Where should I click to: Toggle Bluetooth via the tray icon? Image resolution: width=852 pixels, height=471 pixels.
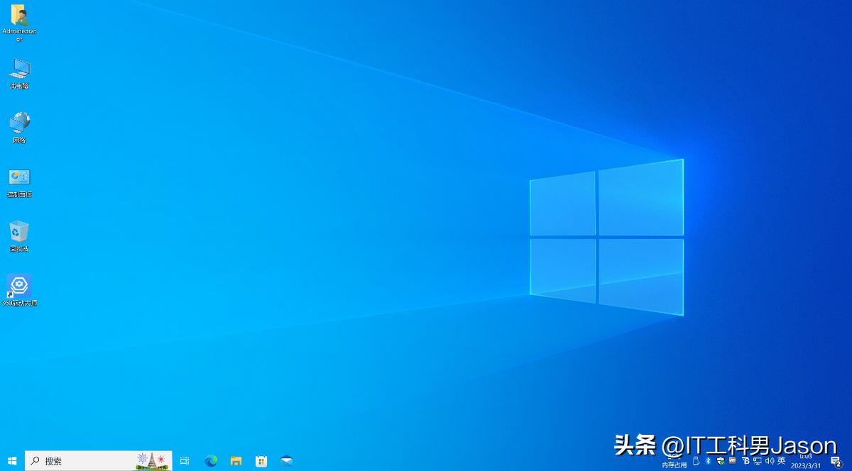pyautogui.click(x=708, y=461)
